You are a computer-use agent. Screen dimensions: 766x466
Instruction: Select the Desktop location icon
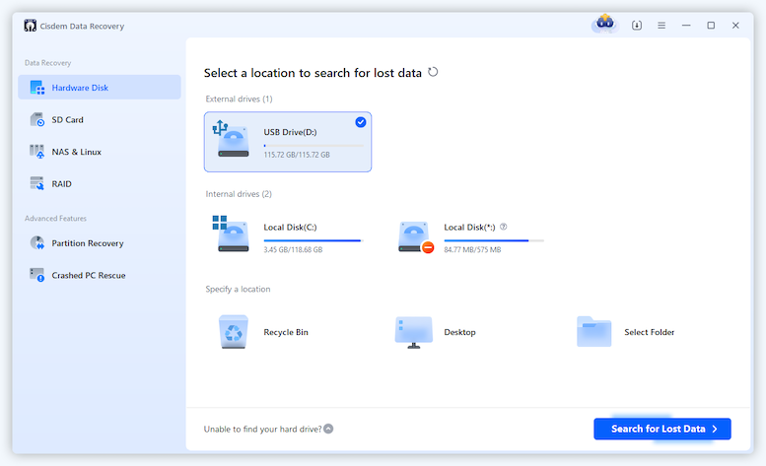click(x=414, y=332)
